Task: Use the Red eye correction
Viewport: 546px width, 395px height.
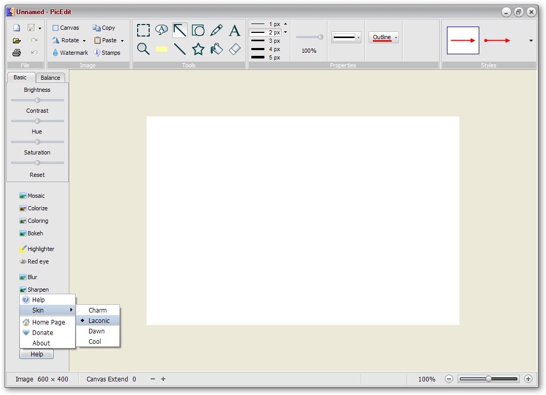Action: tap(34, 261)
